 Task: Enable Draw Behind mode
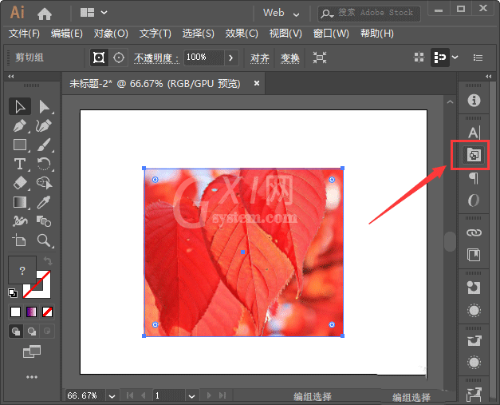tap(32, 332)
